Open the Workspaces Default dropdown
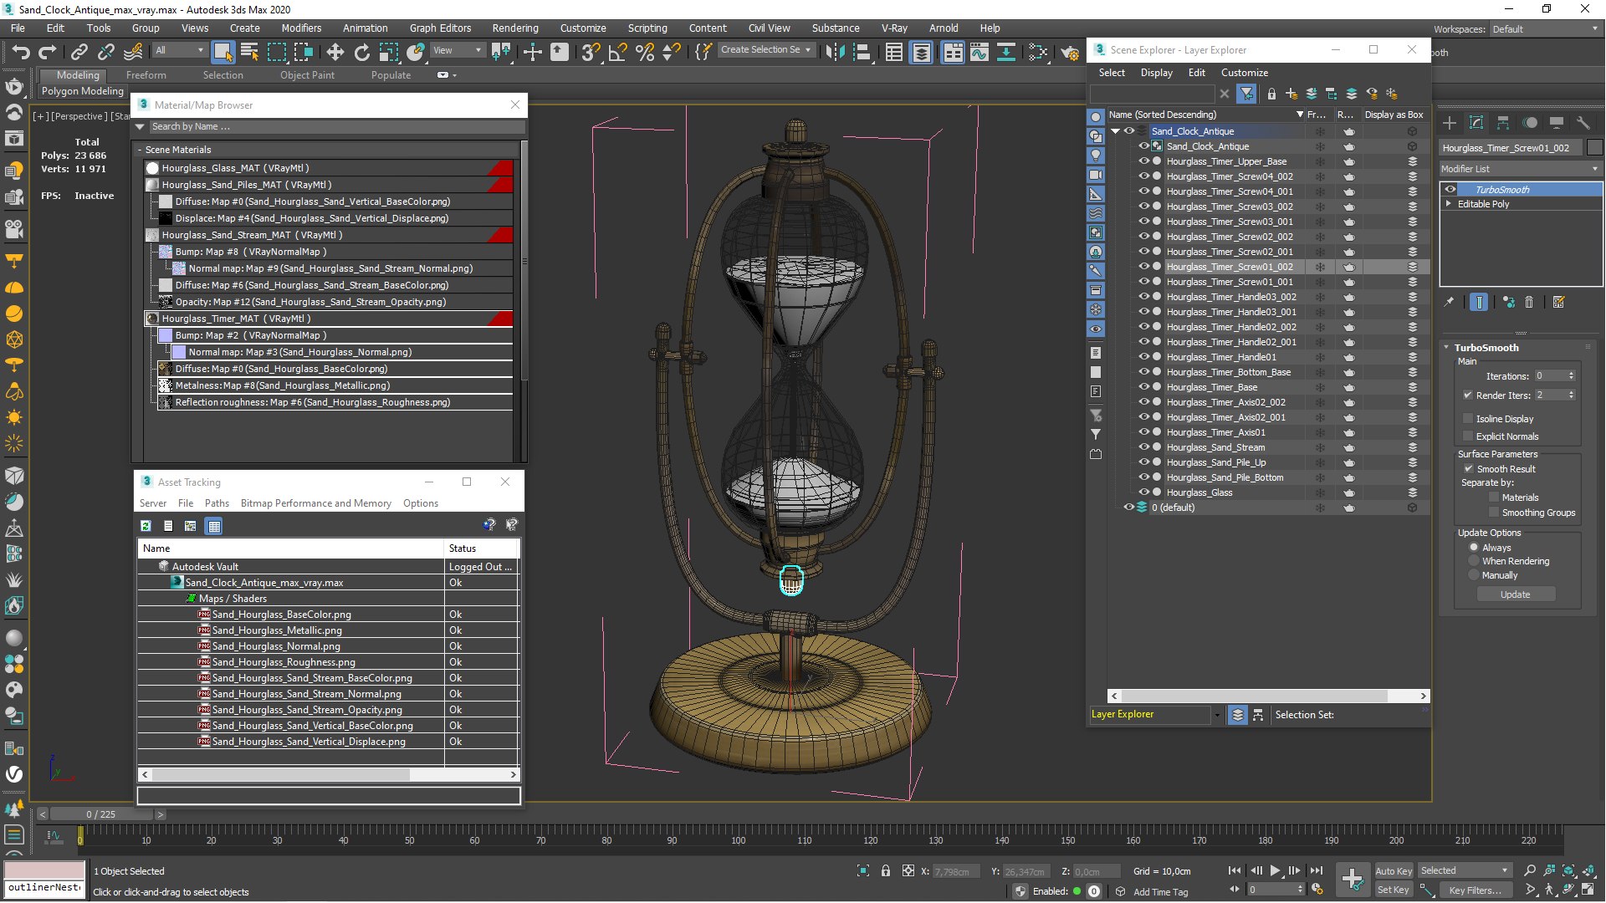Image resolution: width=1606 pixels, height=903 pixels. 1545,29
